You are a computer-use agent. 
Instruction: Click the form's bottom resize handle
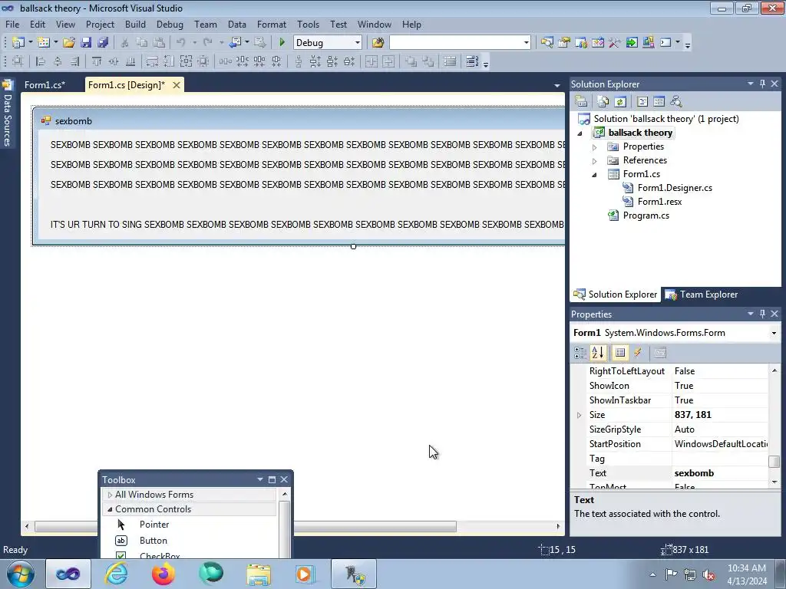[353, 246]
